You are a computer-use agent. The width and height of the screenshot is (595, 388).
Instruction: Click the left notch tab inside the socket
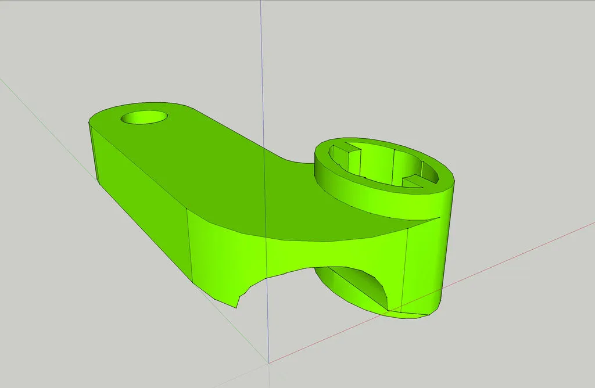(343, 153)
